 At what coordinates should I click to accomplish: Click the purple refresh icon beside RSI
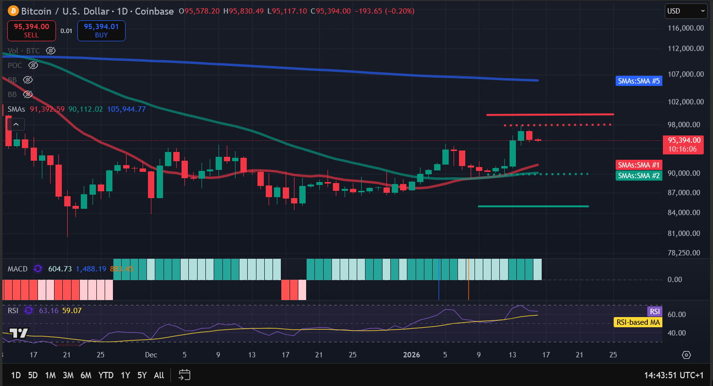29,310
